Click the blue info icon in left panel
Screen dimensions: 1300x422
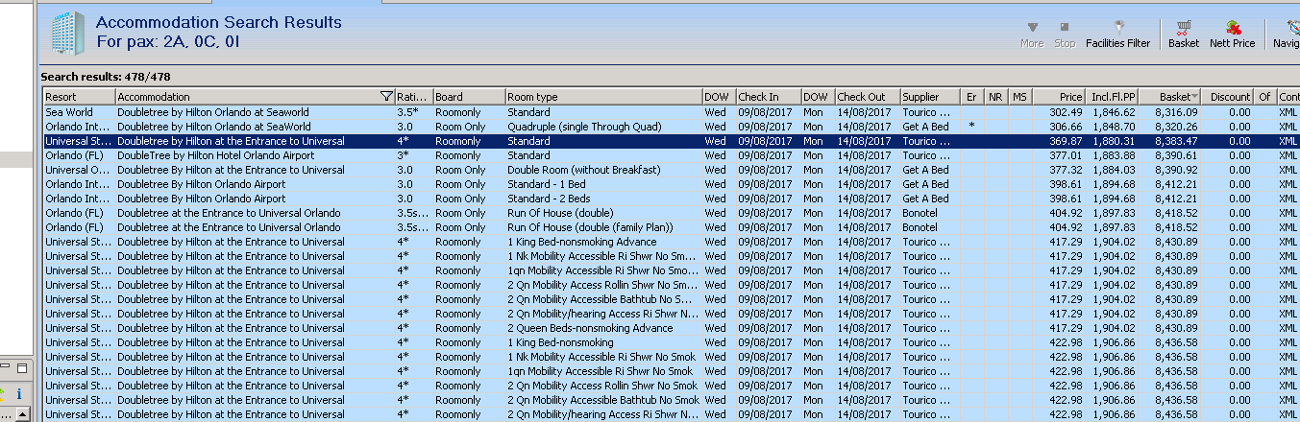18,394
